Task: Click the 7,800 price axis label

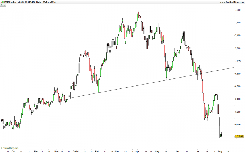Action: pyautogui.click(x=238, y=10)
